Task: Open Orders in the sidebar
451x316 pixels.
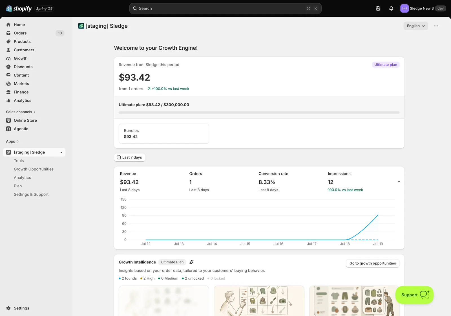Action: pos(34,33)
